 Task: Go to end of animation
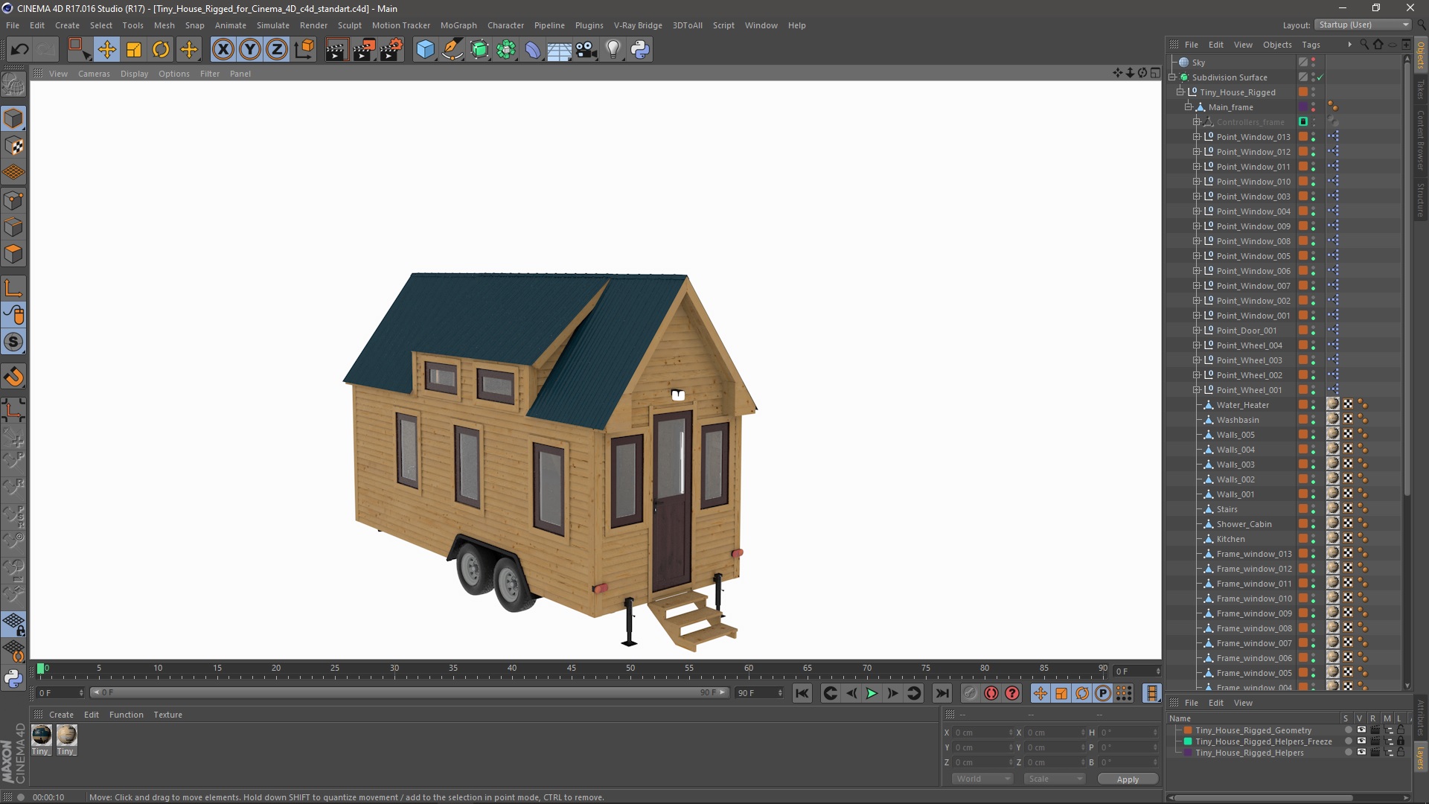pyautogui.click(x=942, y=693)
